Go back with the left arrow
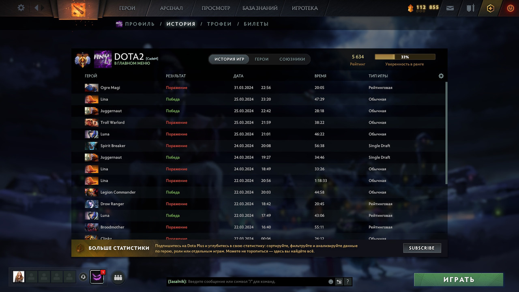The width and height of the screenshot is (519, 292). (x=36, y=8)
